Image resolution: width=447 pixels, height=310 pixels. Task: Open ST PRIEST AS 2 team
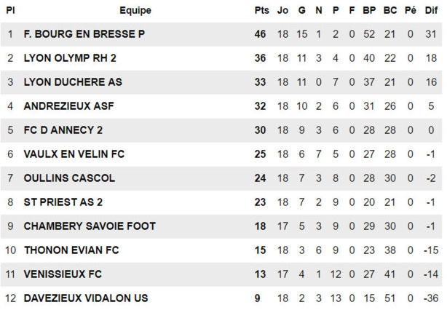point(63,202)
